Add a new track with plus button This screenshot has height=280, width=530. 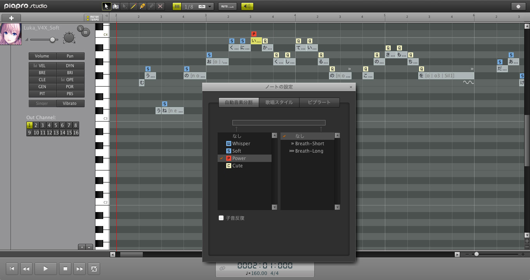point(11,18)
